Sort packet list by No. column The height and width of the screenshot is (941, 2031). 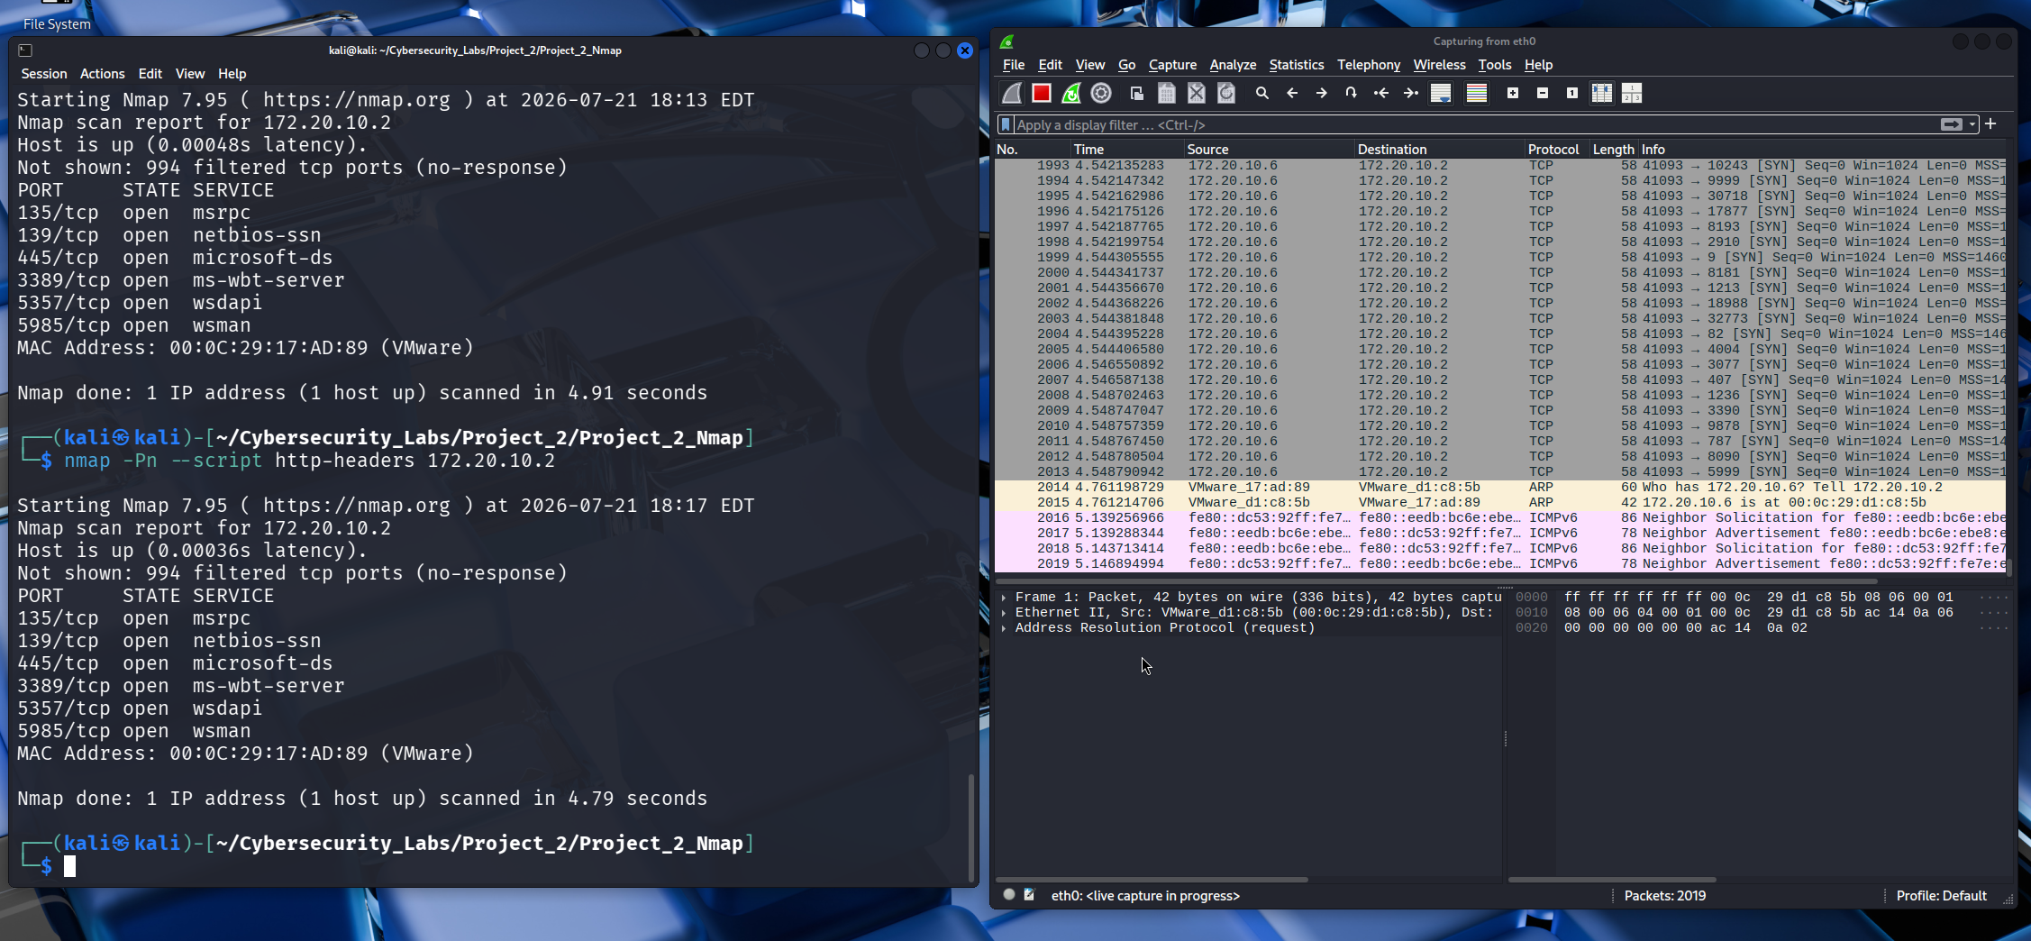(x=1032, y=150)
